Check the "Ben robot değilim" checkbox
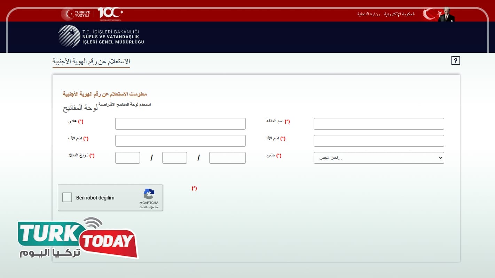Viewport: 495px width, 278px height. pos(67,197)
